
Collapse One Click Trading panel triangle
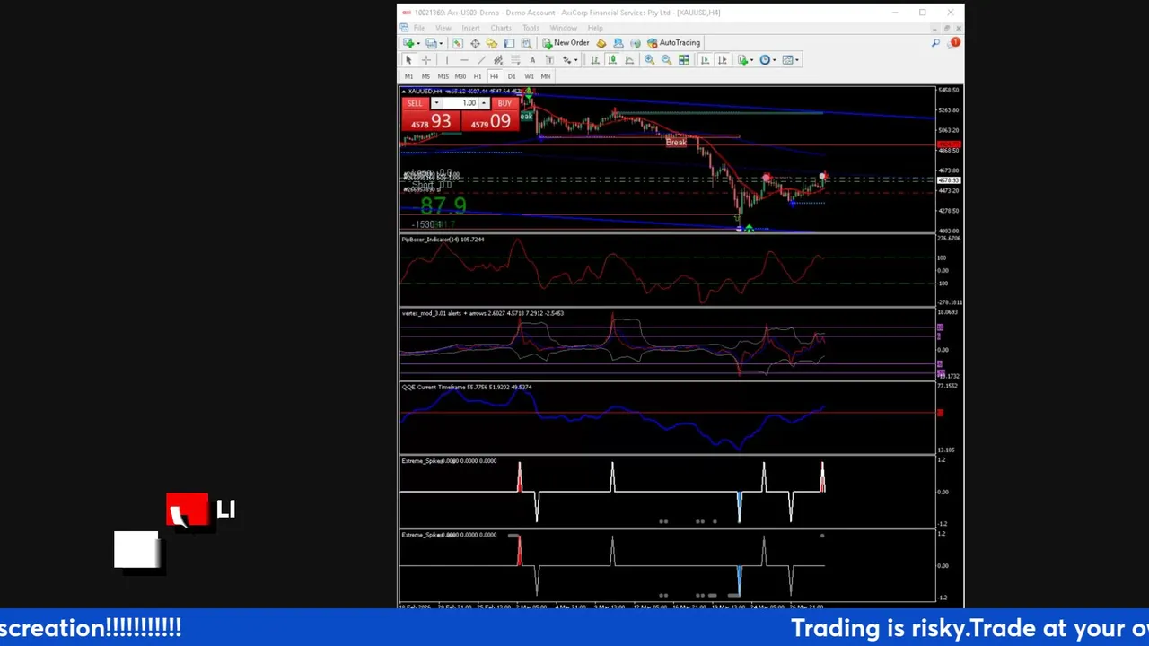pos(405,92)
